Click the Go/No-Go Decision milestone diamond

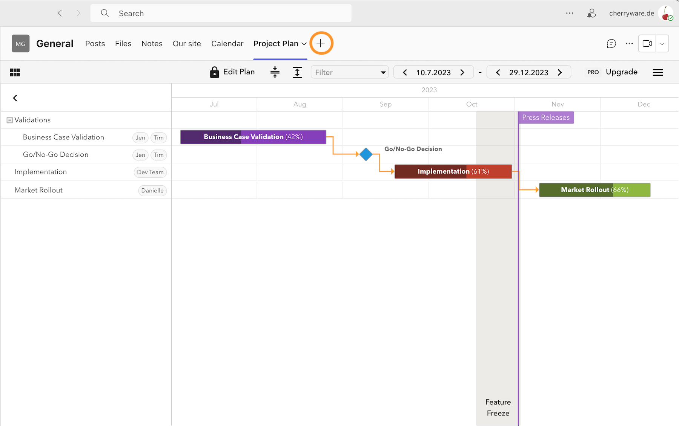pos(366,154)
